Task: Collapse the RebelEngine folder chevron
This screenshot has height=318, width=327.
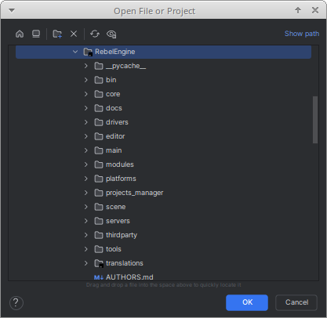Action: 75,52
